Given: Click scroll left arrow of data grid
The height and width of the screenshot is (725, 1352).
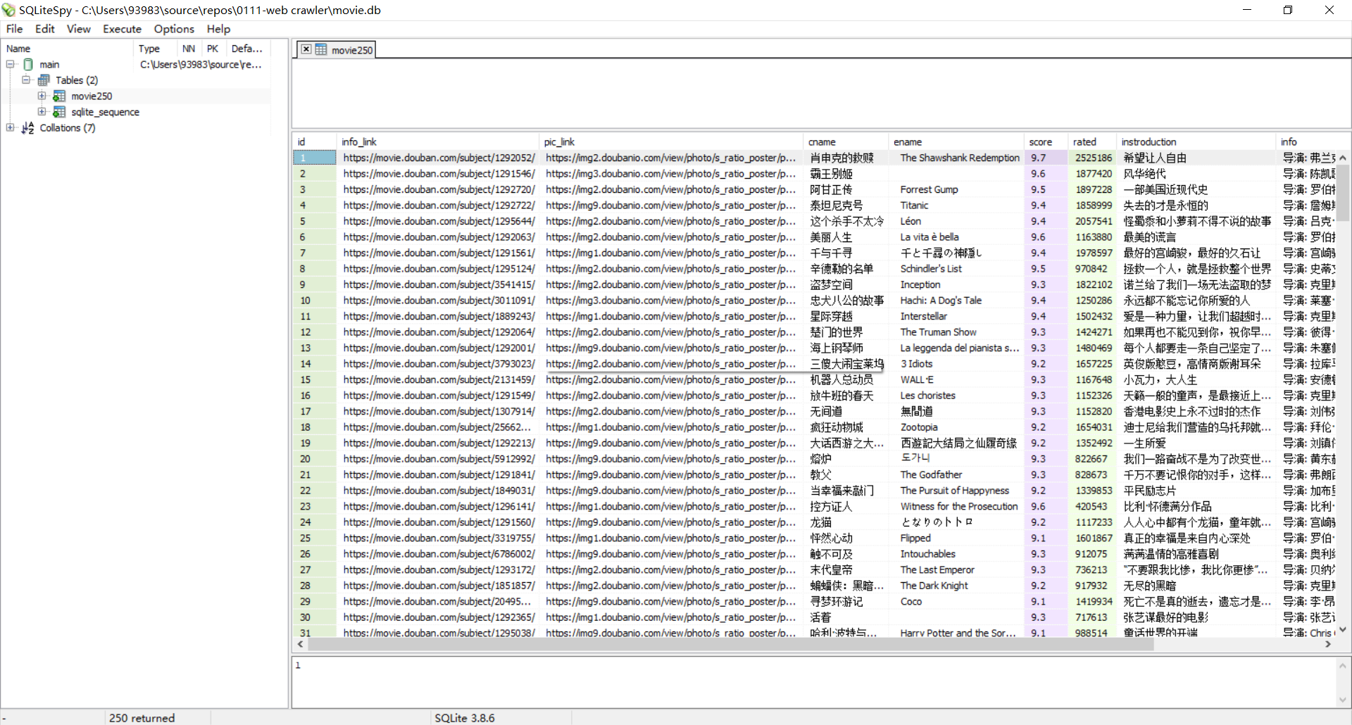Looking at the screenshot, I should [x=300, y=644].
